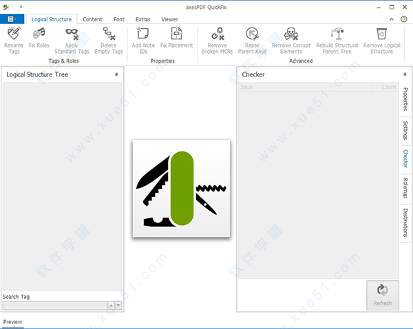Screen dimensions: 413x329
Task: Click the Swiss knife logo image
Action: 181,189
